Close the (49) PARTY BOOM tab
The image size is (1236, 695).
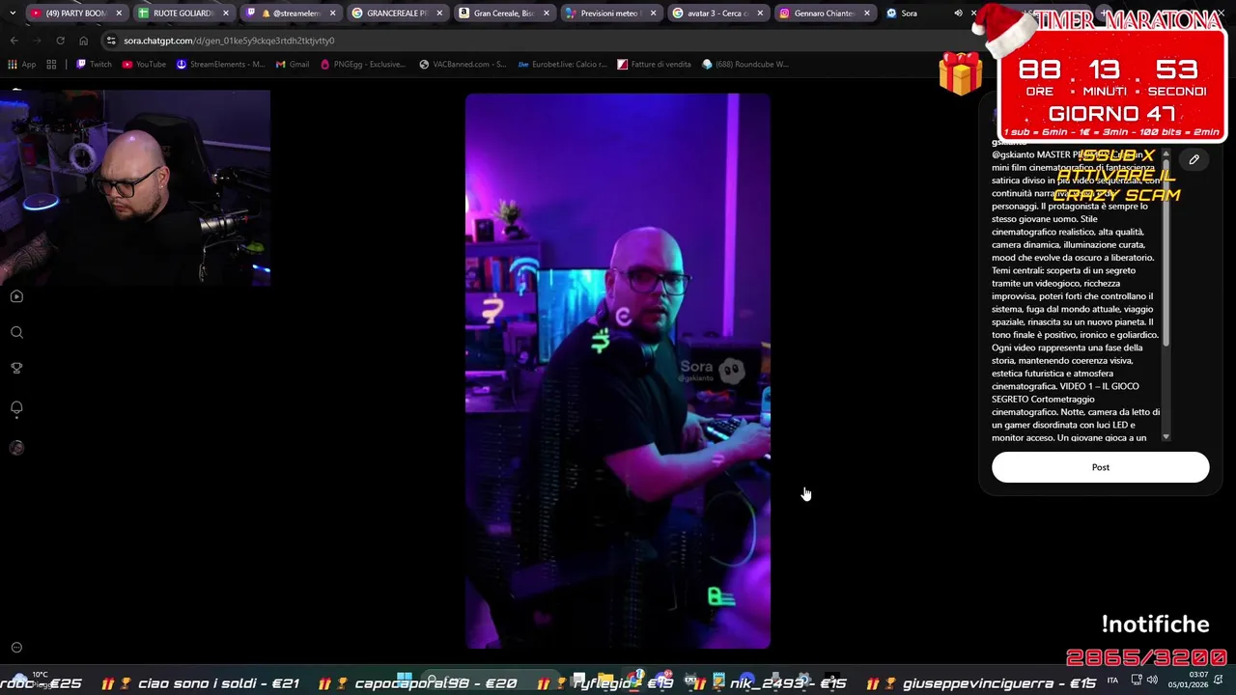click(x=119, y=14)
